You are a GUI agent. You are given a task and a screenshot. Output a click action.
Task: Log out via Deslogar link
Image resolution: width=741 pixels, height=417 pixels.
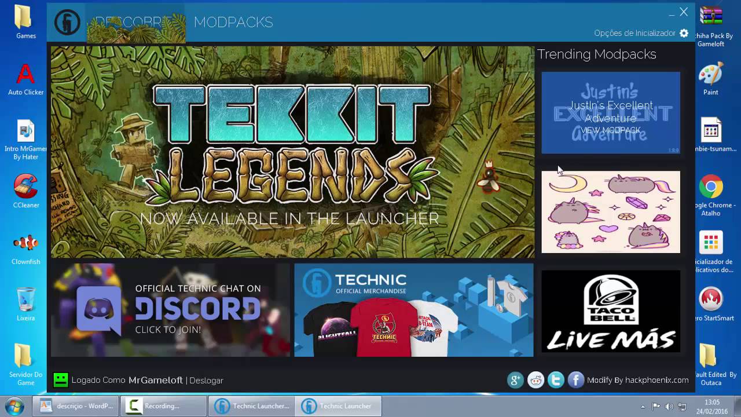[206, 381]
